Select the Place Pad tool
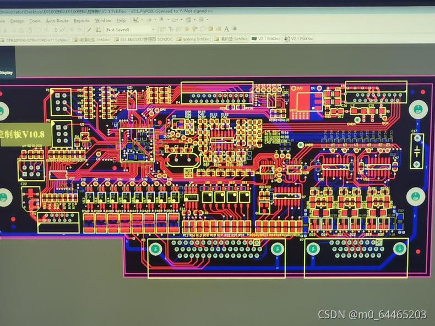Image resolution: width=435 pixels, height=326 pixels. pyautogui.click(x=187, y=29)
